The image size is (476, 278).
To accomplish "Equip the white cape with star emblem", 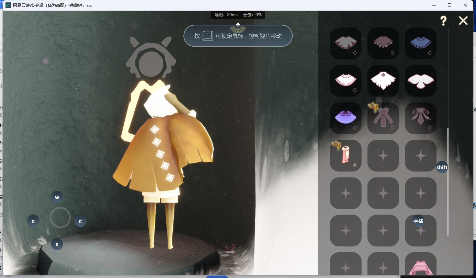I will coord(383,81).
